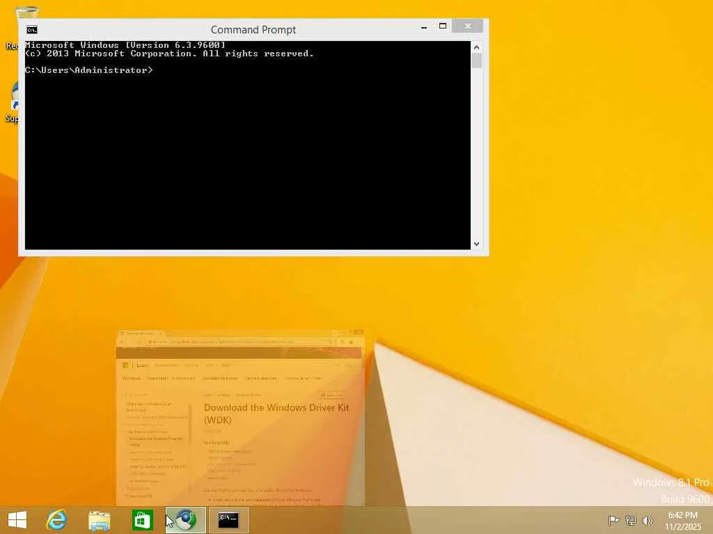
Task: Launch Internet Explorer from the taskbar
Action: click(x=56, y=520)
